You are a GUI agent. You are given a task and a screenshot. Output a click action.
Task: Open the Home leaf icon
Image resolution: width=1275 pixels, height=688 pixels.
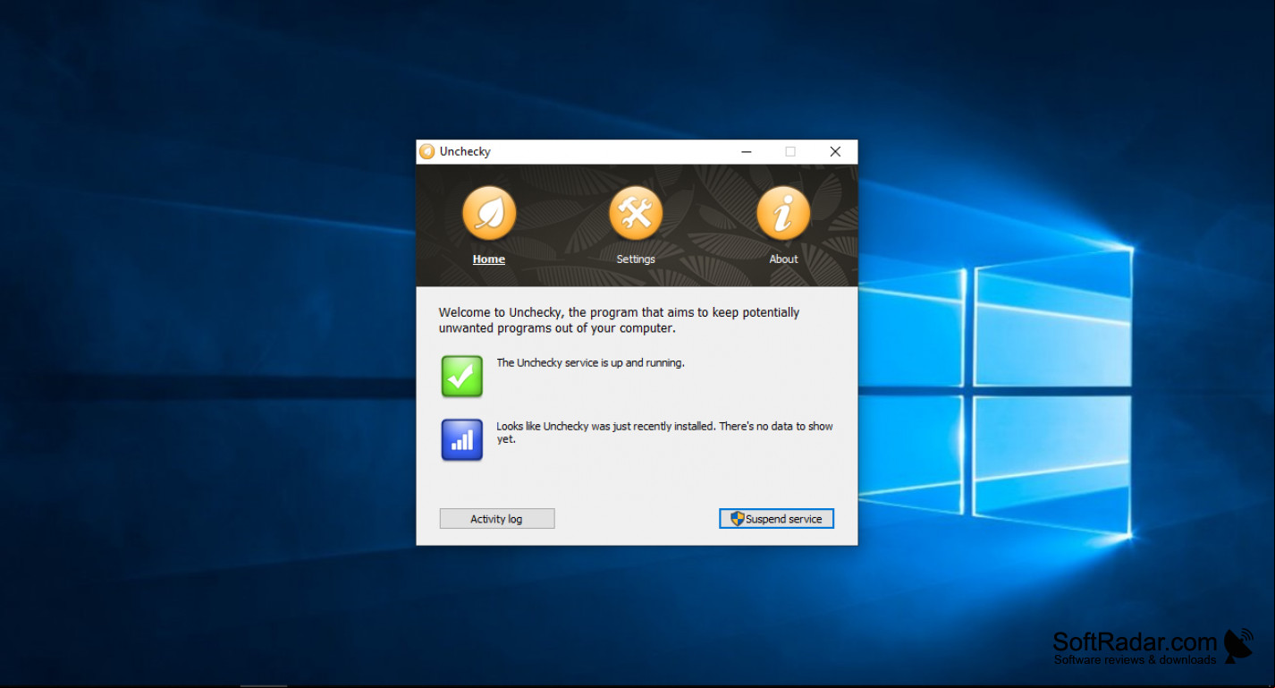pyautogui.click(x=489, y=213)
